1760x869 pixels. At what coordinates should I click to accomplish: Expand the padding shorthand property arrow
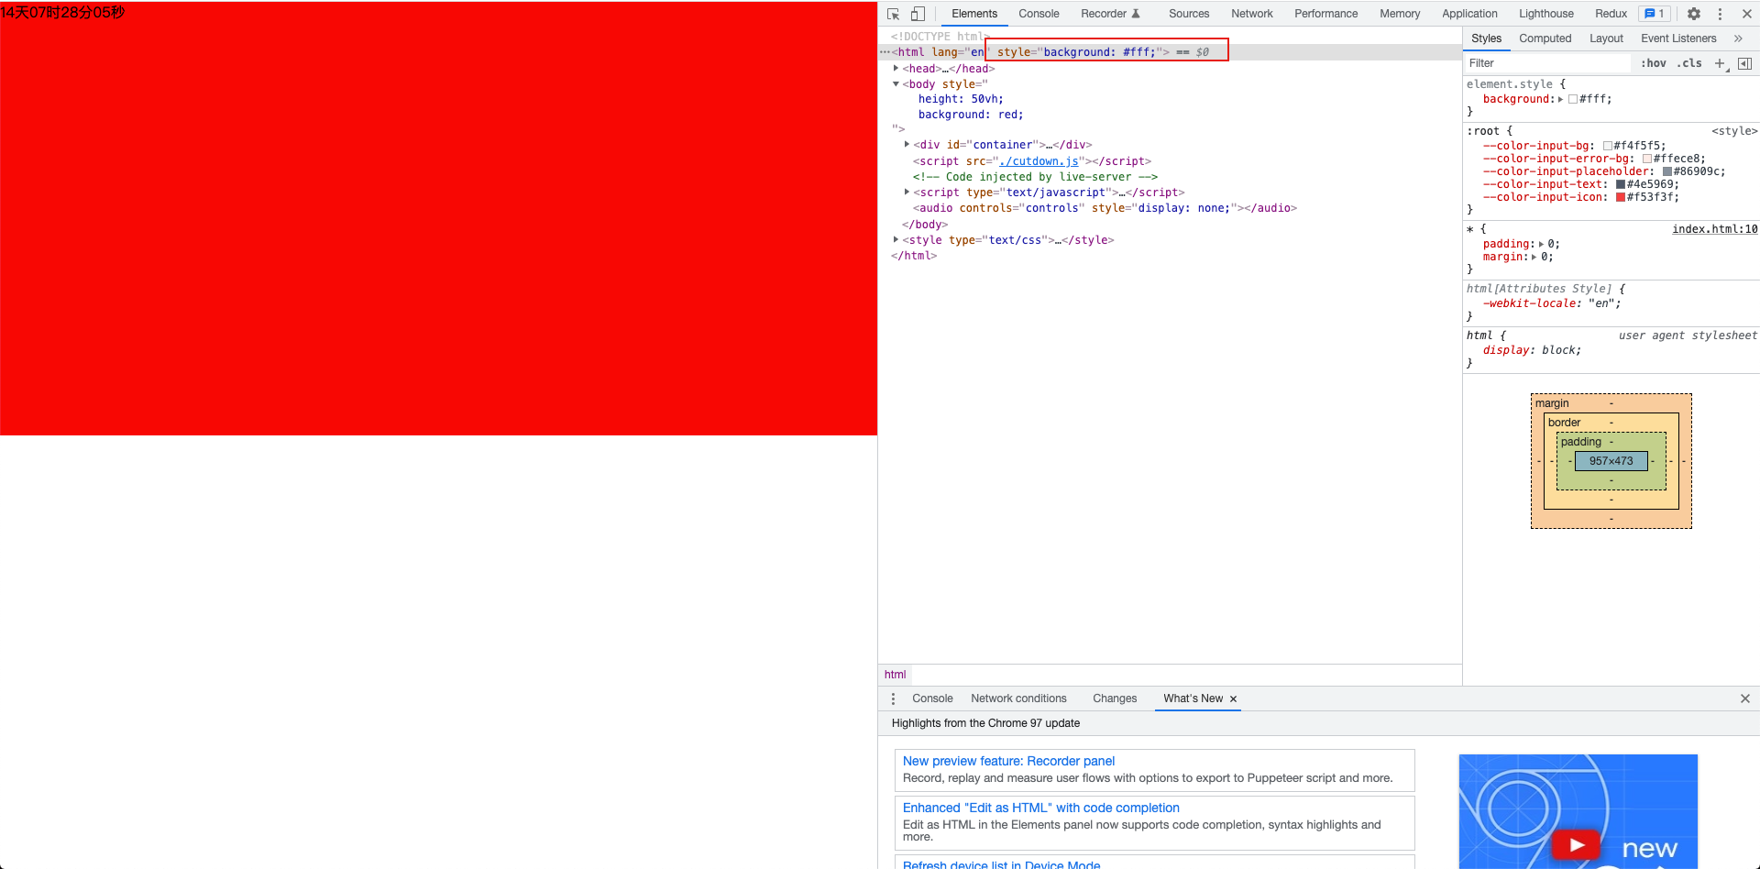point(1541,244)
